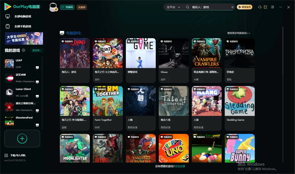Click the OurPlay logo in the header
The height and width of the screenshot is (174, 295).
[x=22, y=7]
